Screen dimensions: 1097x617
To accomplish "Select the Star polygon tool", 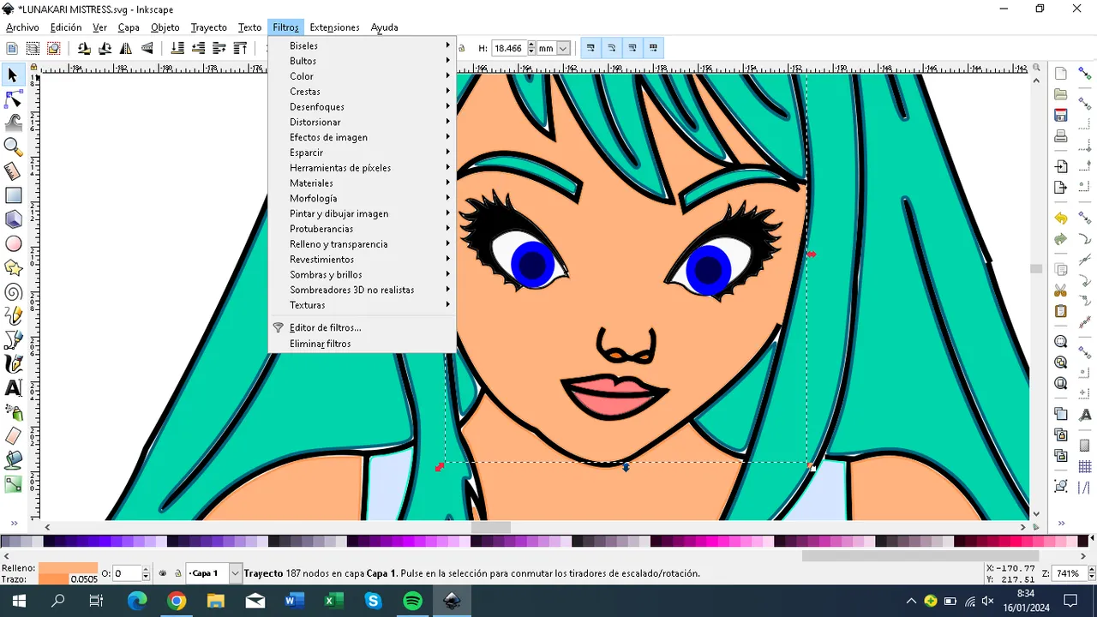I will pyautogui.click(x=13, y=267).
